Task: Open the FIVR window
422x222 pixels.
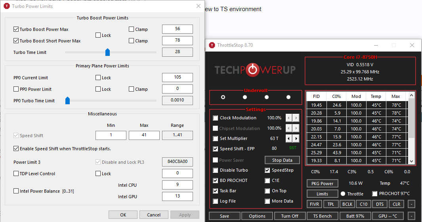Action: [314, 204]
